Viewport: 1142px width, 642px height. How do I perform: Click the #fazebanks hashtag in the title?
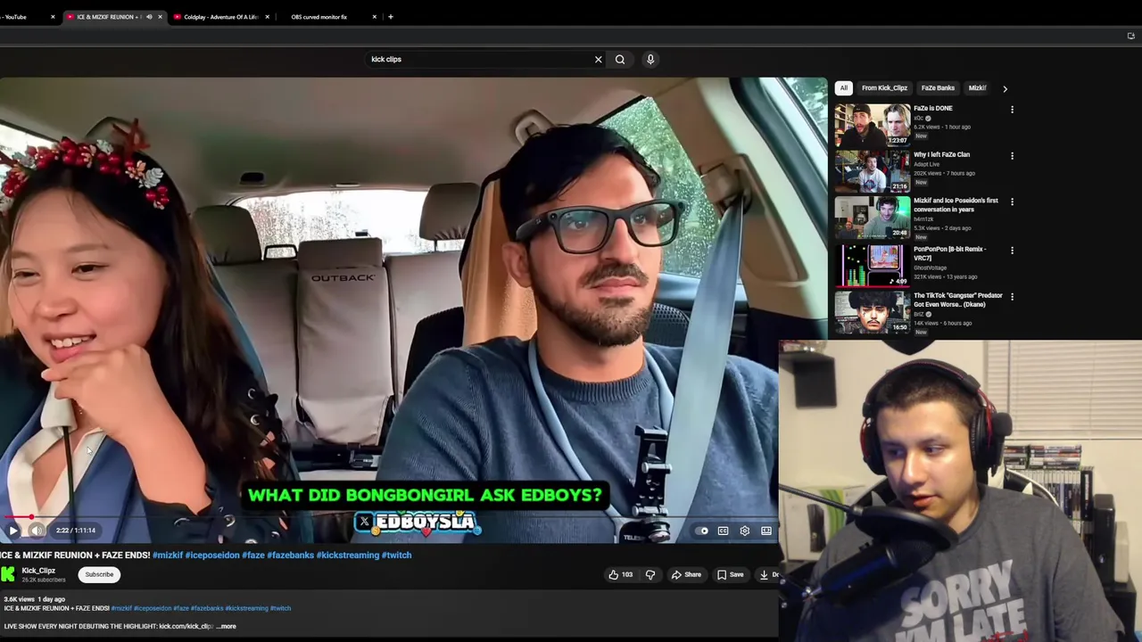tap(290, 555)
